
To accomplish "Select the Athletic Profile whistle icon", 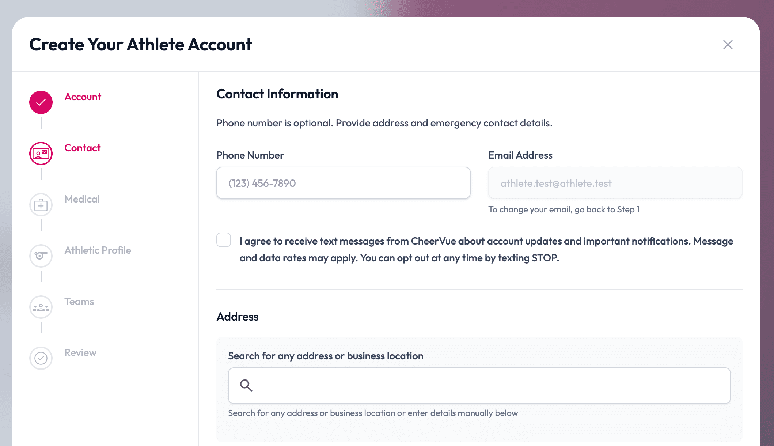I will 41,256.
